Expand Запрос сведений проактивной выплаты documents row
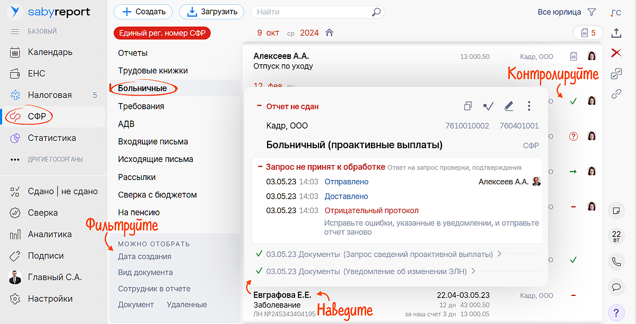Screen dimensions: 636x324 click(499, 254)
